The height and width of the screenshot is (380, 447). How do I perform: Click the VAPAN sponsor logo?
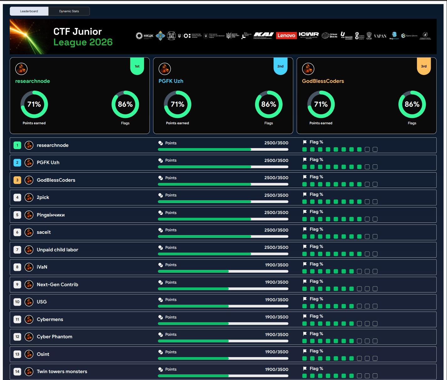pyautogui.click(x=380, y=36)
